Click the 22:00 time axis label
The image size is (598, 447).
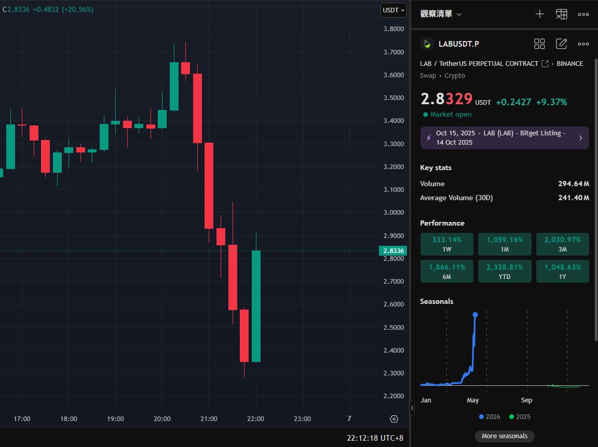click(x=255, y=419)
